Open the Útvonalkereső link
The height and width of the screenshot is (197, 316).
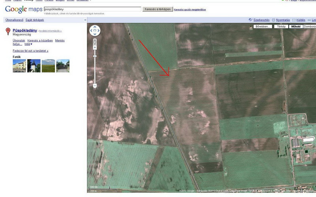(14, 20)
